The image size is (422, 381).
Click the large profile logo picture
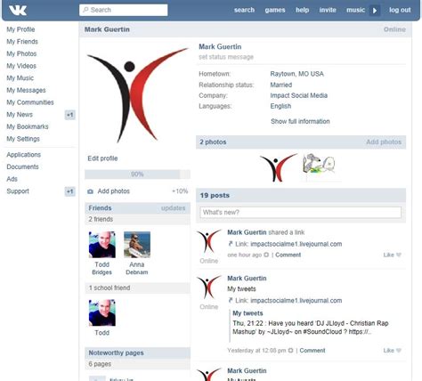click(137, 95)
